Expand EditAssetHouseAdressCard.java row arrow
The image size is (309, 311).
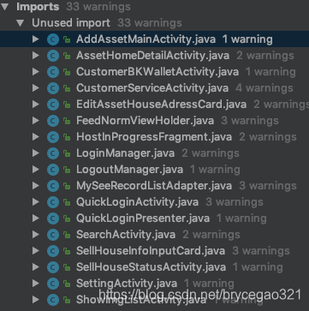(x=36, y=105)
